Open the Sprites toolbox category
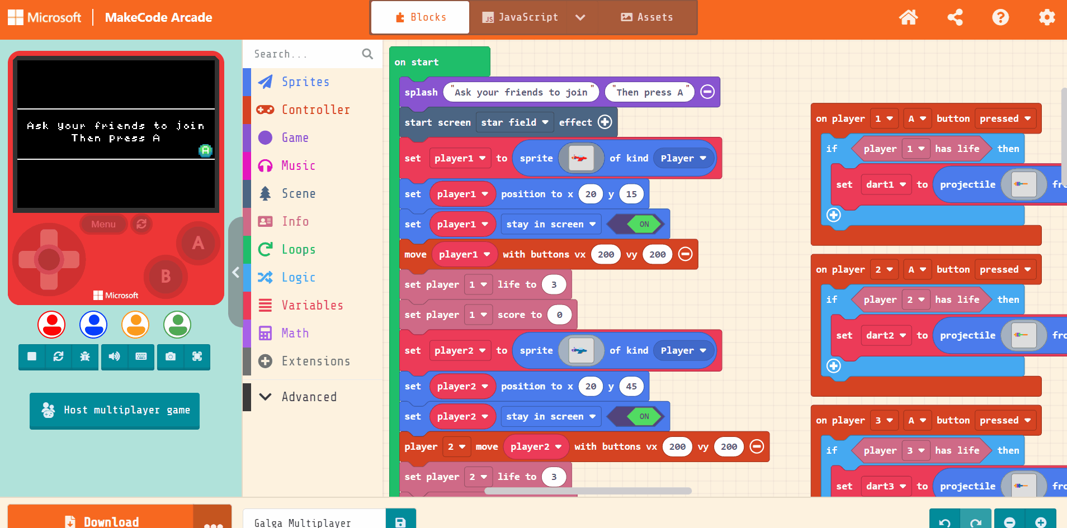 (312, 82)
